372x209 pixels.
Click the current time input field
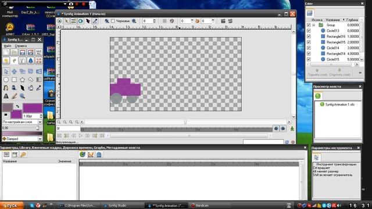pyautogui.click(x=68, y=129)
